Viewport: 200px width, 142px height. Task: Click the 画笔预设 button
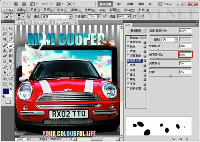click(x=136, y=31)
